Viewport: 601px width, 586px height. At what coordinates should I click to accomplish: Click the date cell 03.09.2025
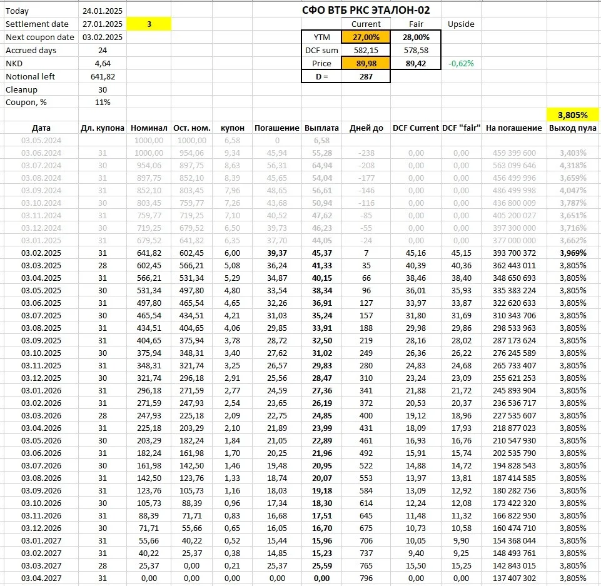pyautogui.click(x=41, y=341)
